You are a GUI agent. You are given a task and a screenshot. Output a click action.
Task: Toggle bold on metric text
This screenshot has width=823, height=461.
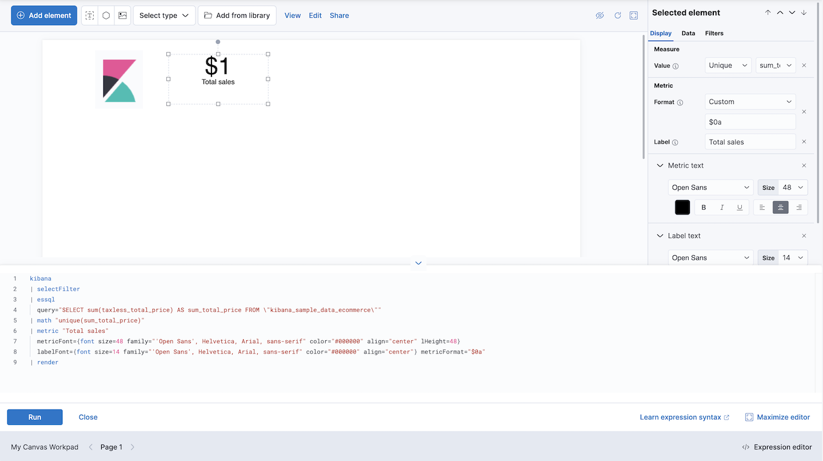tap(704, 207)
